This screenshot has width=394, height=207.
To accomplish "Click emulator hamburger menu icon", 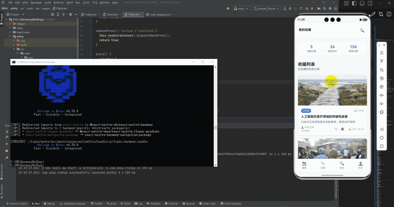I will point(382,53).
